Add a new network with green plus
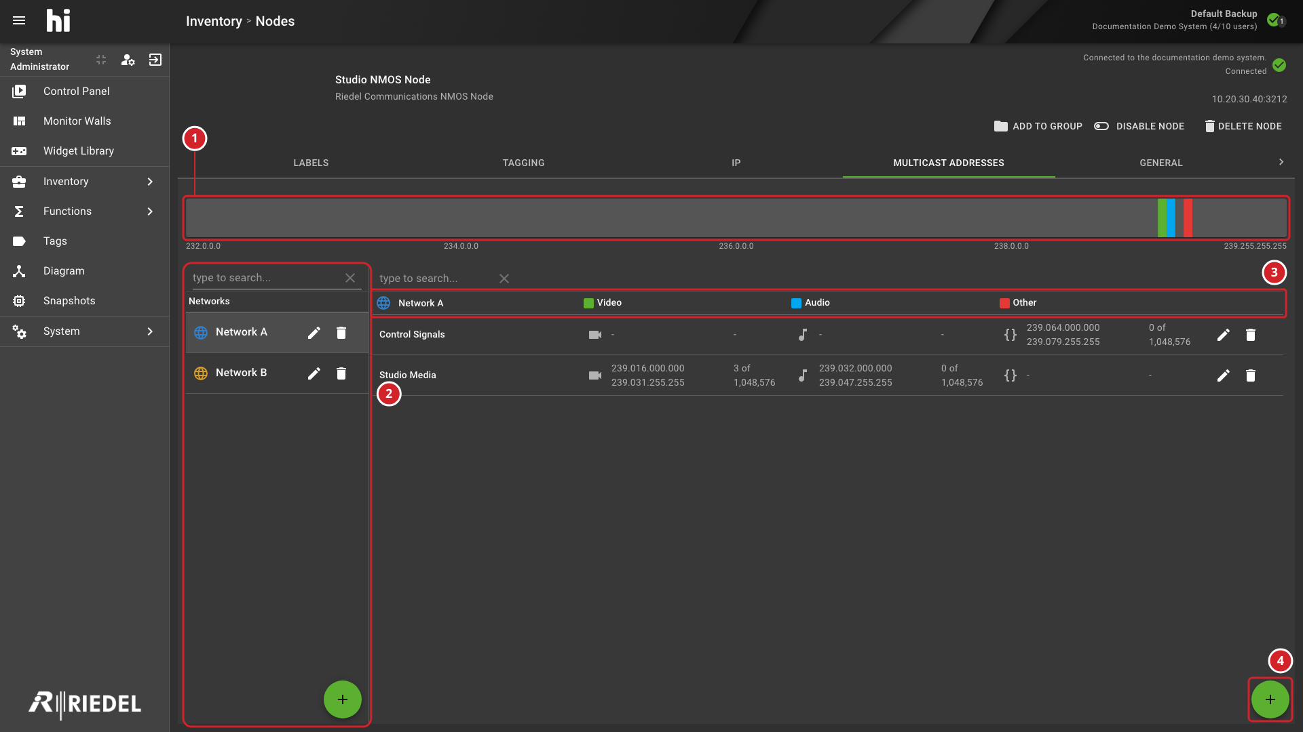Image resolution: width=1303 pixels, height=732 pixels. [x=343, y=699]
